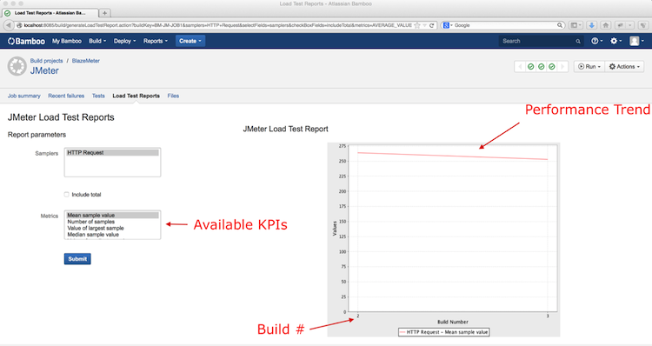The width and height of the screenshot is (652, 346).
Task: Go to previous build result arrow
Action: pos(520,67)
